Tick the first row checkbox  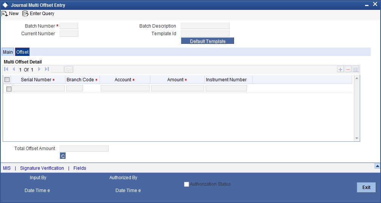point(9,89)
